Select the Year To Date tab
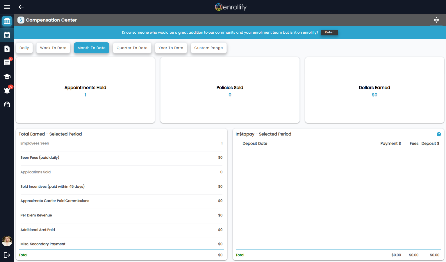 click(171, 48)
